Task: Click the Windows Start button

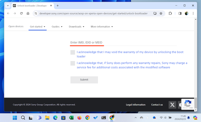Action: click(x=15, y=117)
